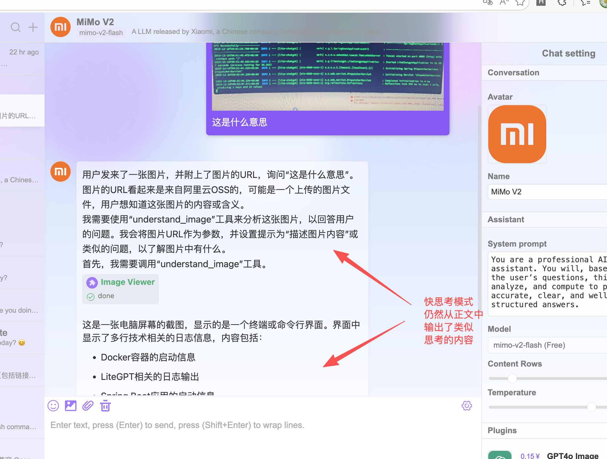This screenshot has width=607, height=459.
Task: Click the bullet LiteGPT相关的日志输出
Action: click(x=150, y=377)
